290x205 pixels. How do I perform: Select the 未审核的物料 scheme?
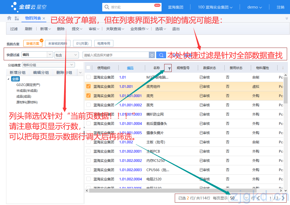tap(57, 44)
